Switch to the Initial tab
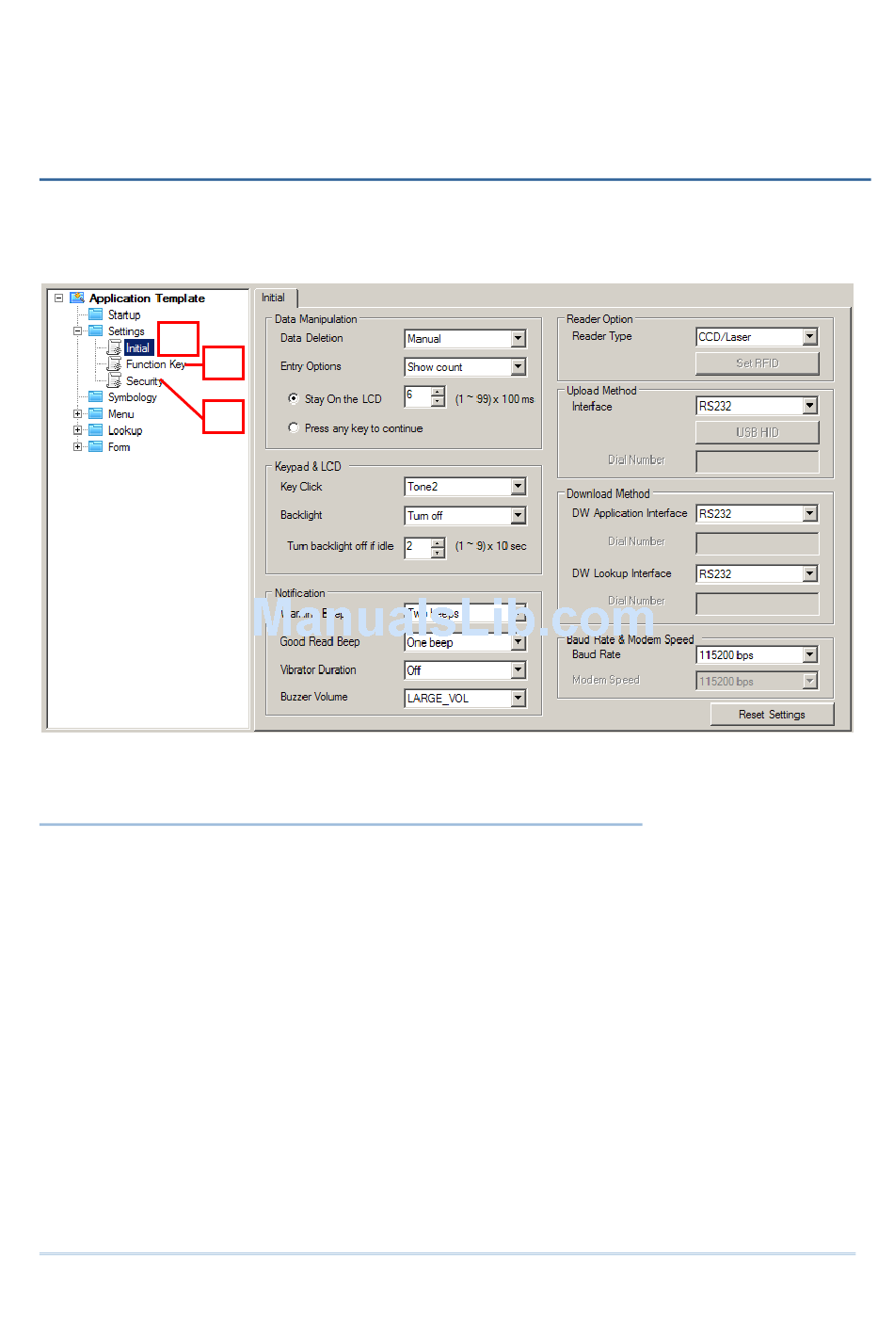Screen dimensions: 894x1337 pos(275,298)
